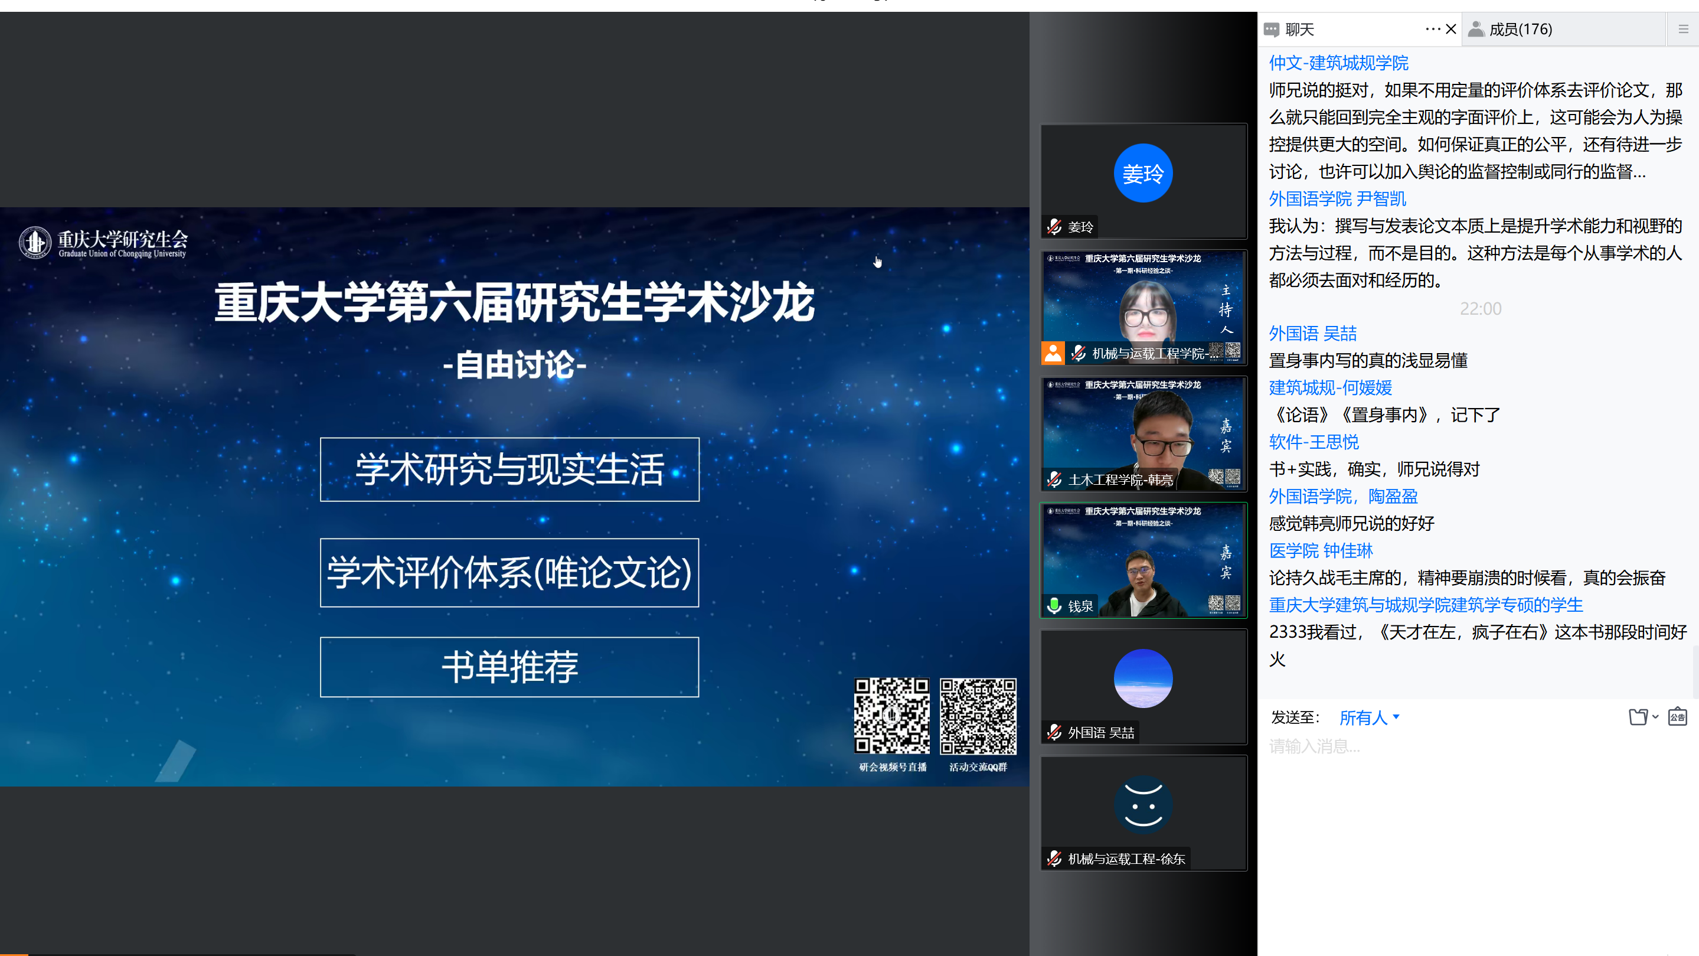The image size is (1699, 956).
Task: Click the muted mic icon for 土木工程学院-韩亮
Action: pos(1054,479)
